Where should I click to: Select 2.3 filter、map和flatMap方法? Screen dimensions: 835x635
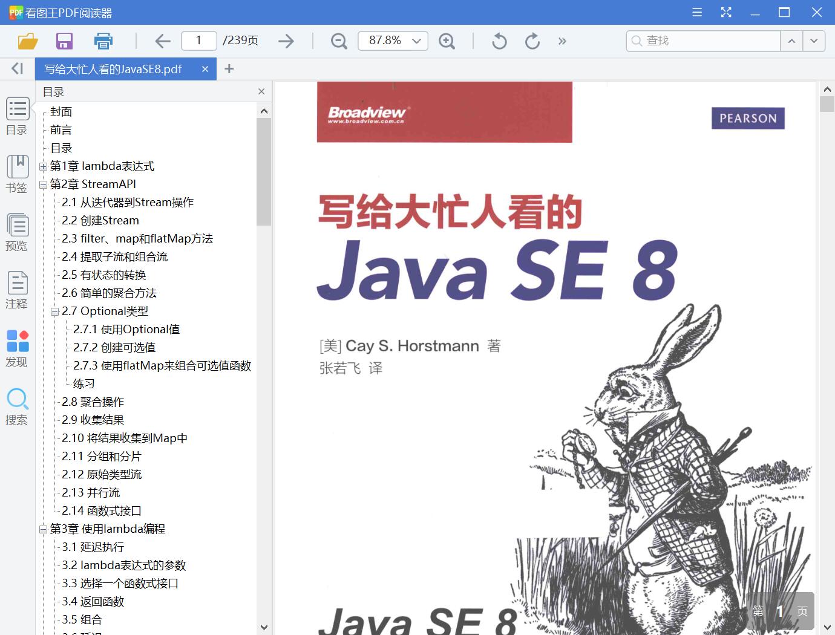pyautogui.click(x=137, y=239)
